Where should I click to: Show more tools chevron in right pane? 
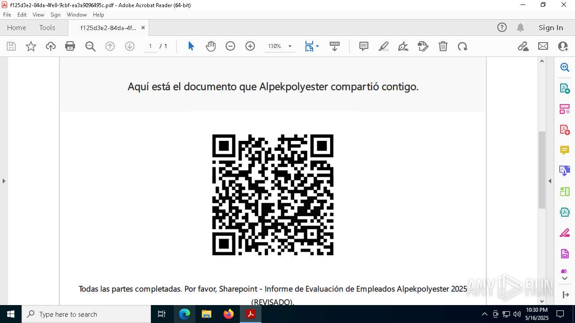565,278
